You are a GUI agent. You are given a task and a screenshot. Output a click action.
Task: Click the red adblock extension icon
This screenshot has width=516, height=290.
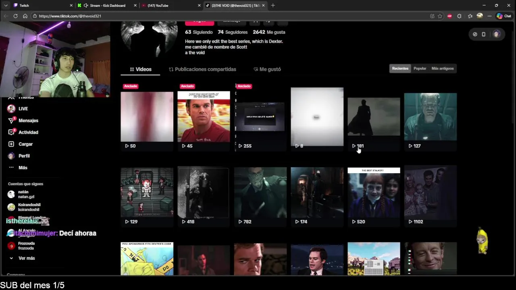pyautogui.click(x=449, y=16)
